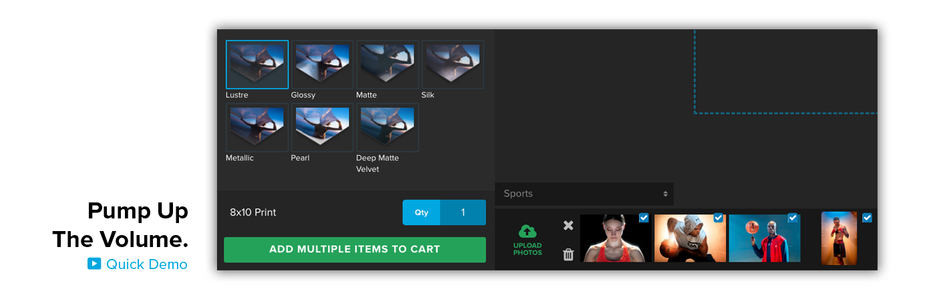Select the boxer photo thumbnail
The image size is (935, 299).
[839, 238]
